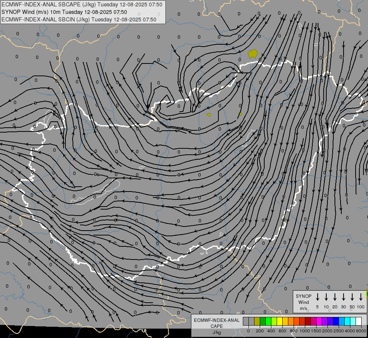Click 'ECMWF-INDEX-ANAL' label in CAPE legend
The width and height of the screenshot is (368, 338).
click(217, 320)
